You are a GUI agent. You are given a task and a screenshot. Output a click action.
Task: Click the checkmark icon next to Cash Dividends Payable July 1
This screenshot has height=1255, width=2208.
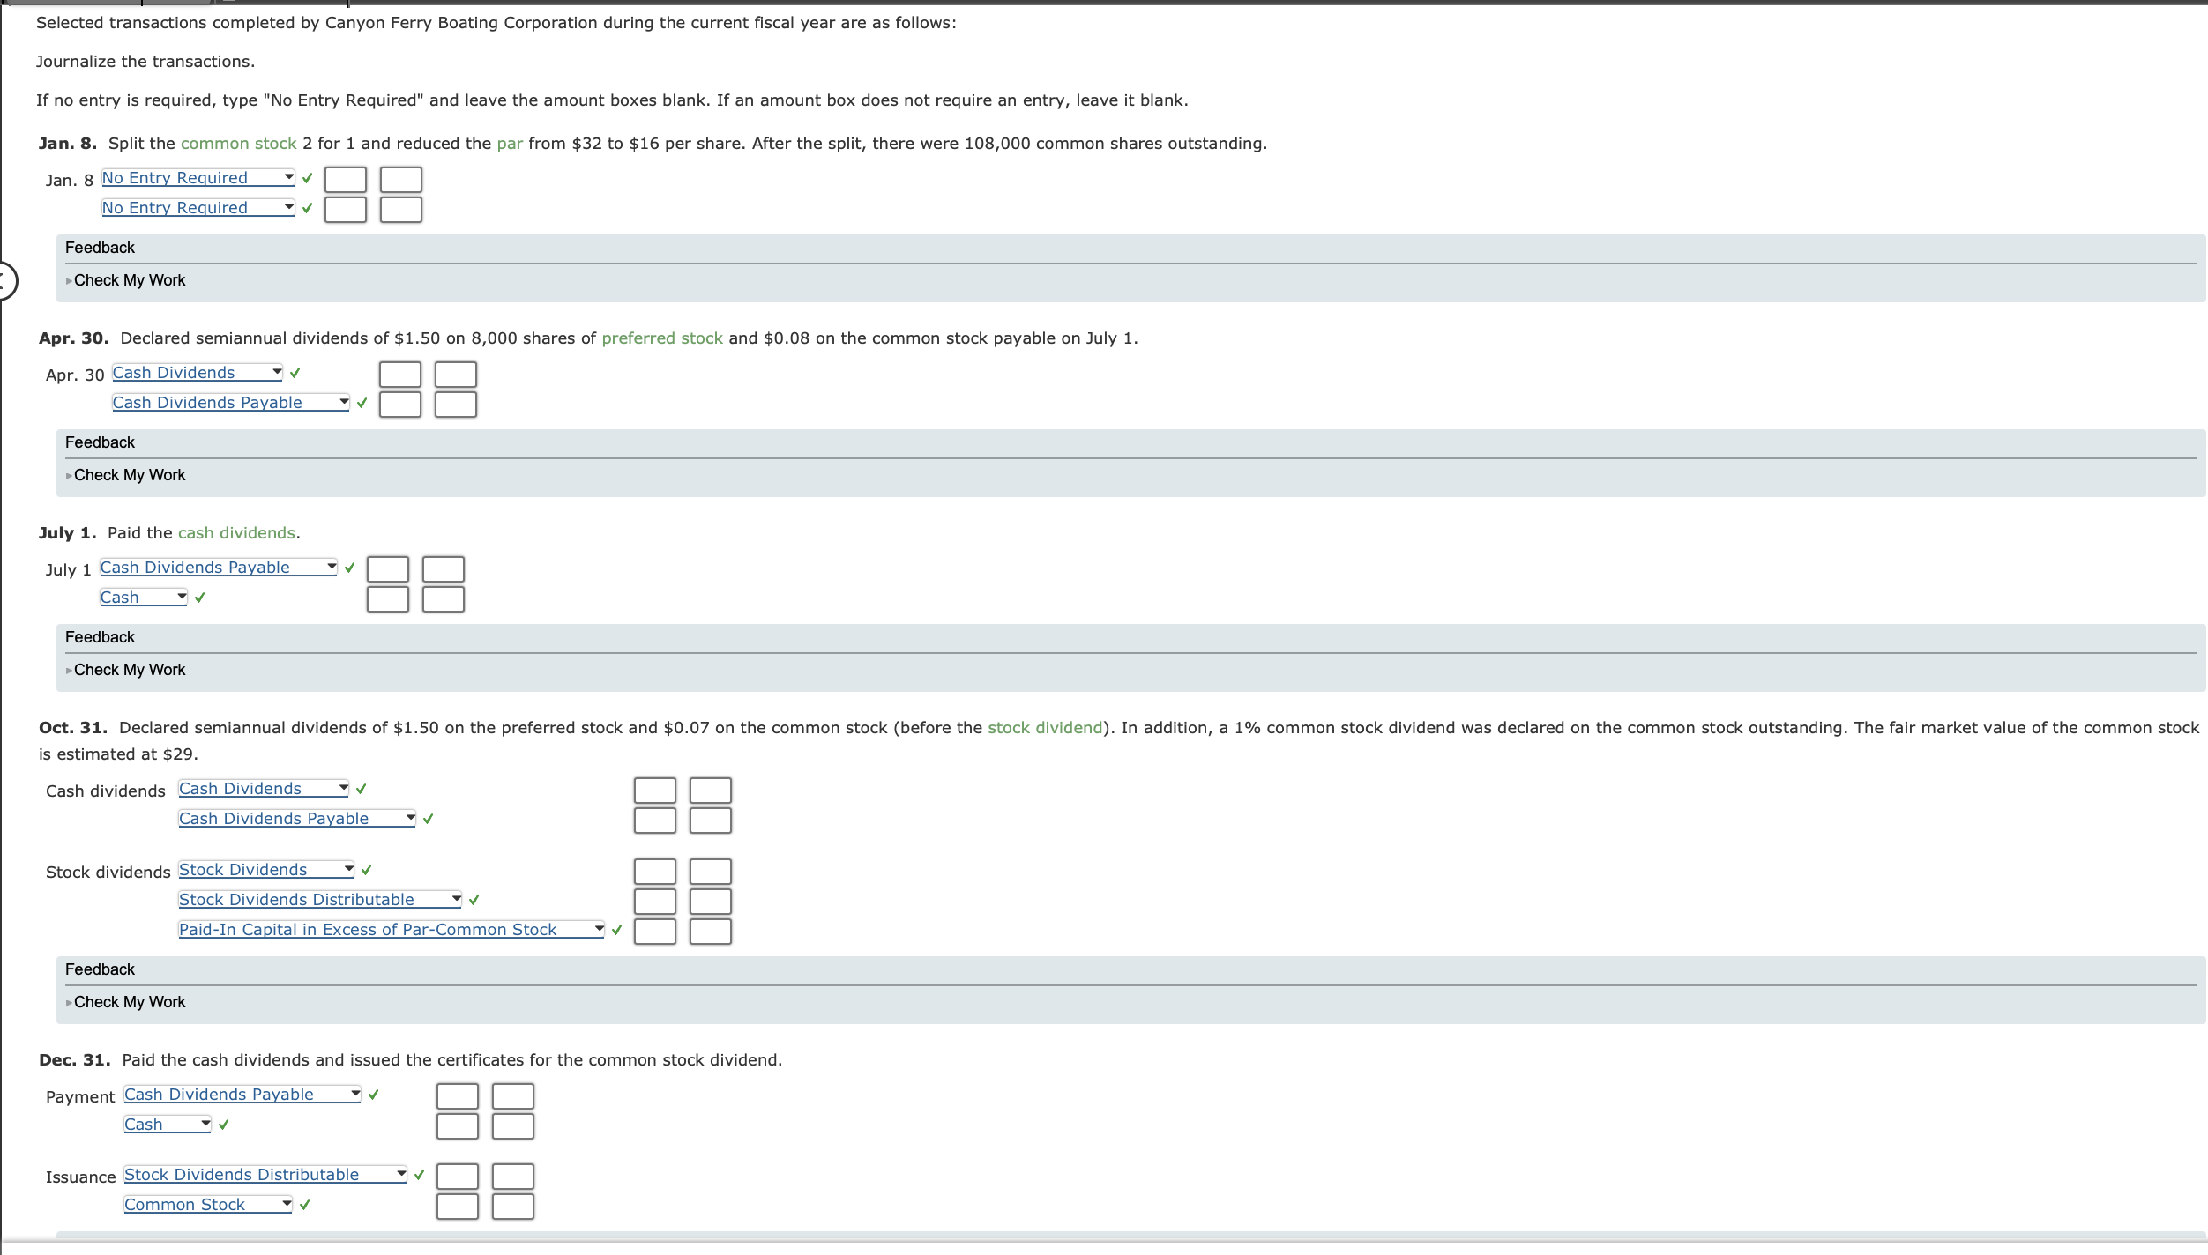tap(349, 567)
